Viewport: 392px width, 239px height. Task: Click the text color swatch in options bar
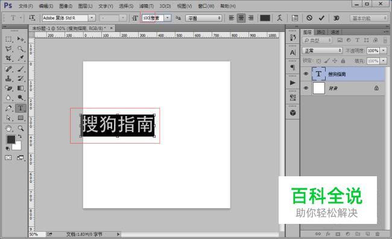click(x=265, y=18)
